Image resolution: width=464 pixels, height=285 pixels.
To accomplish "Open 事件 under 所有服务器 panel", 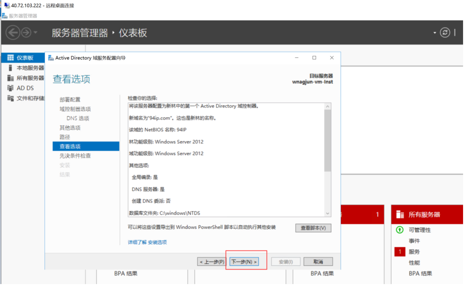I will coord(415,241).
